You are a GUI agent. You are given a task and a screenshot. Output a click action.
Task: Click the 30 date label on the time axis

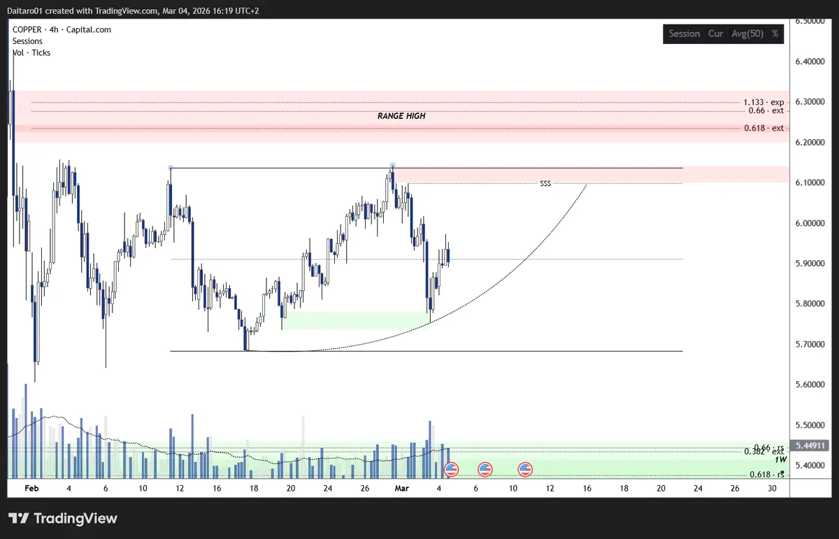pos(772,489)
